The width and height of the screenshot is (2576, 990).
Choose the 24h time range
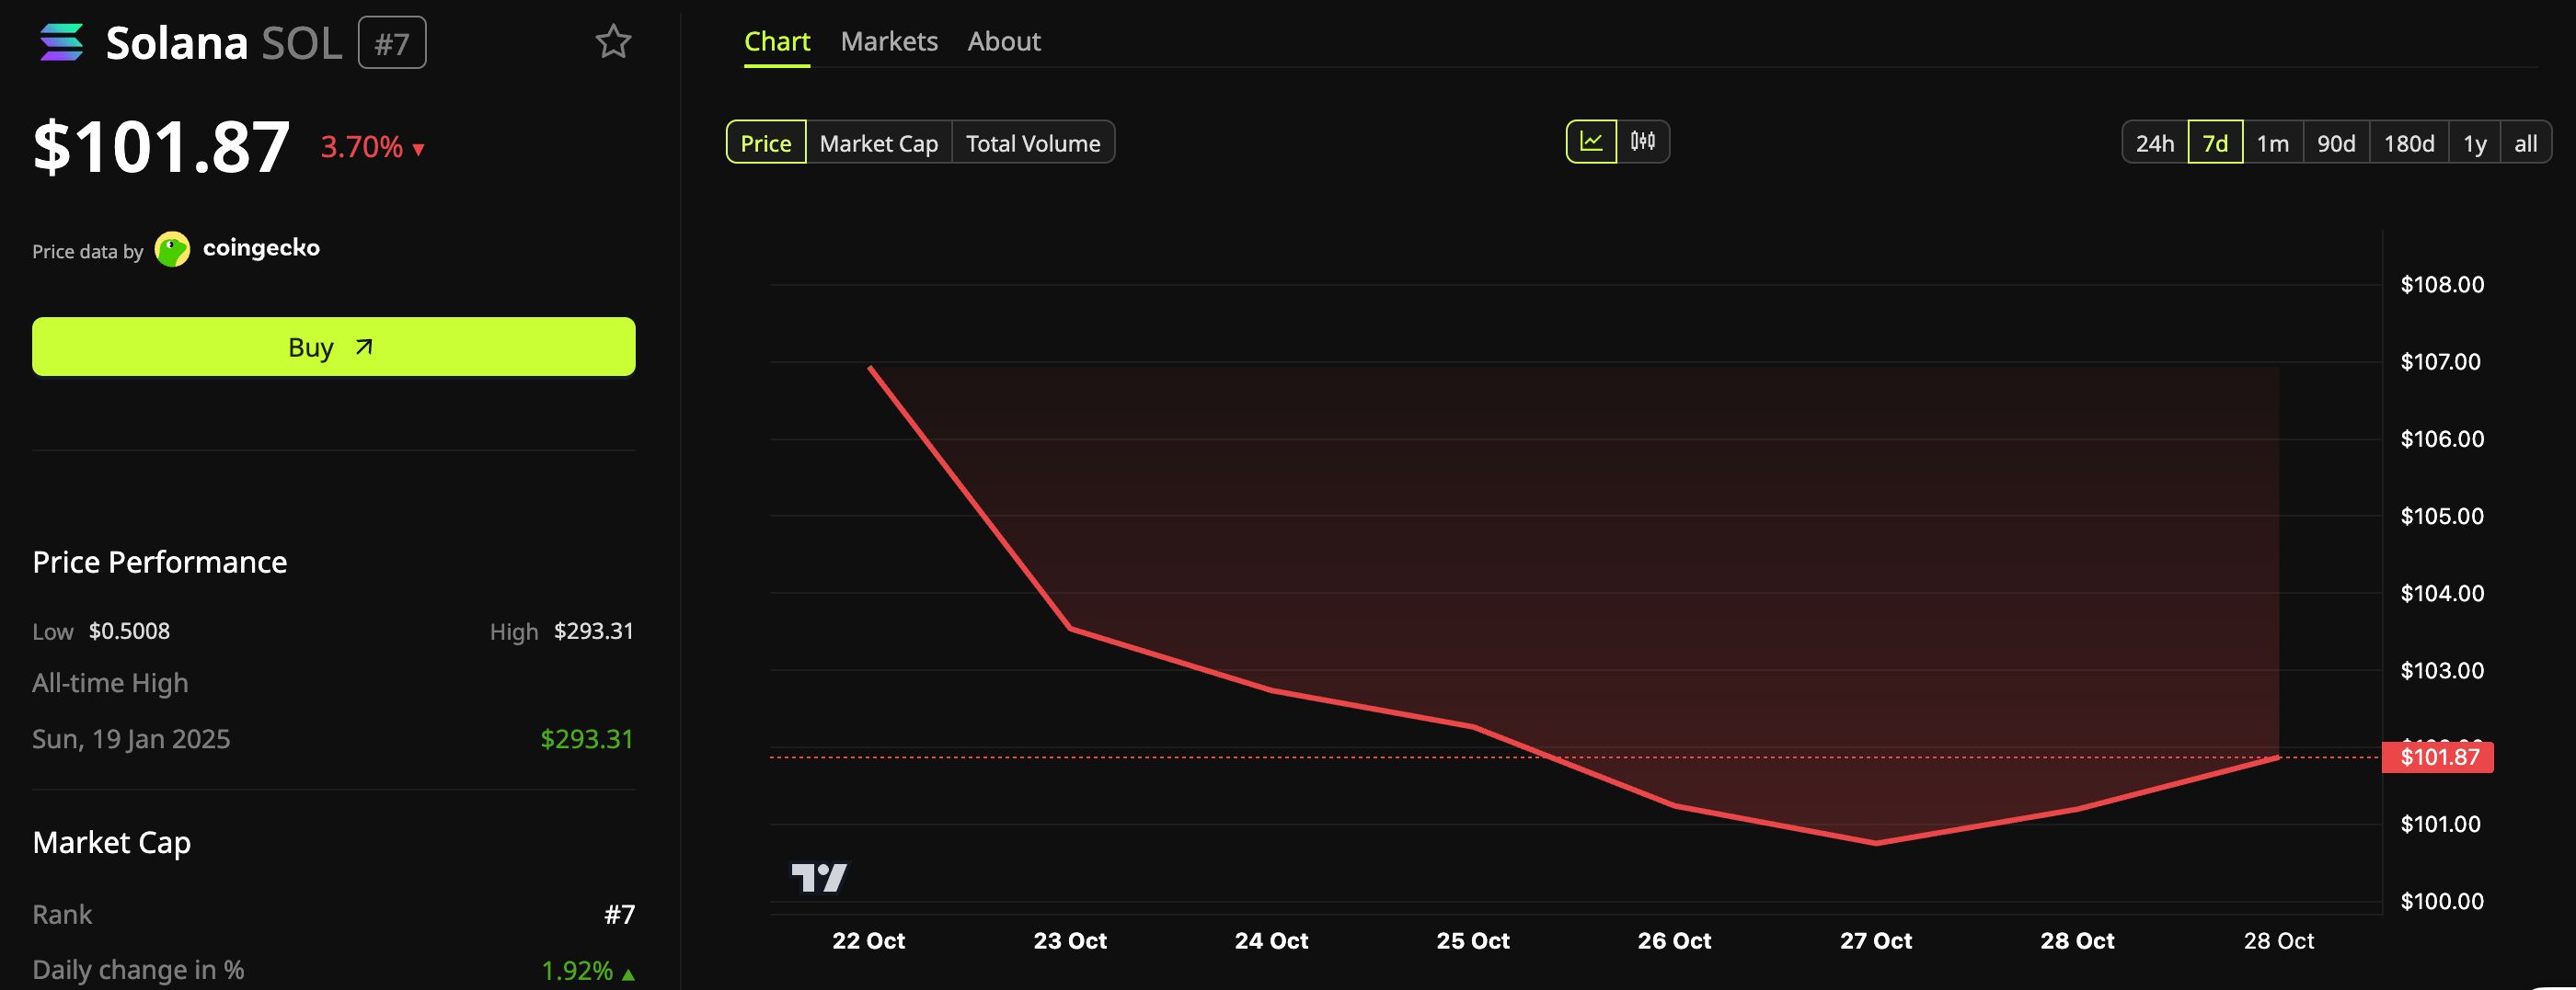2155,142
